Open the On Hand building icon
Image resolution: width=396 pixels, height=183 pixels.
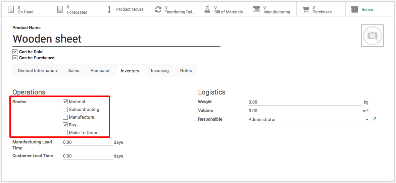[x=11, y=9]
